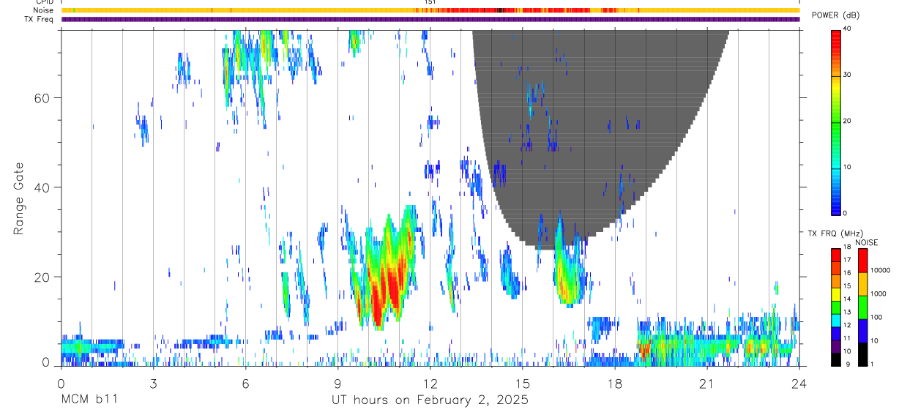
Task: Pick the purple segment of the TX FRQ legend
Action: 836,347
